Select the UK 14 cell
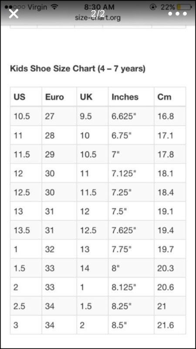 92,268
